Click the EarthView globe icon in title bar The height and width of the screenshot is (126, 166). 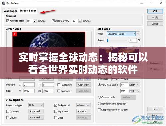pyautogui.click(x=4, y=3)
